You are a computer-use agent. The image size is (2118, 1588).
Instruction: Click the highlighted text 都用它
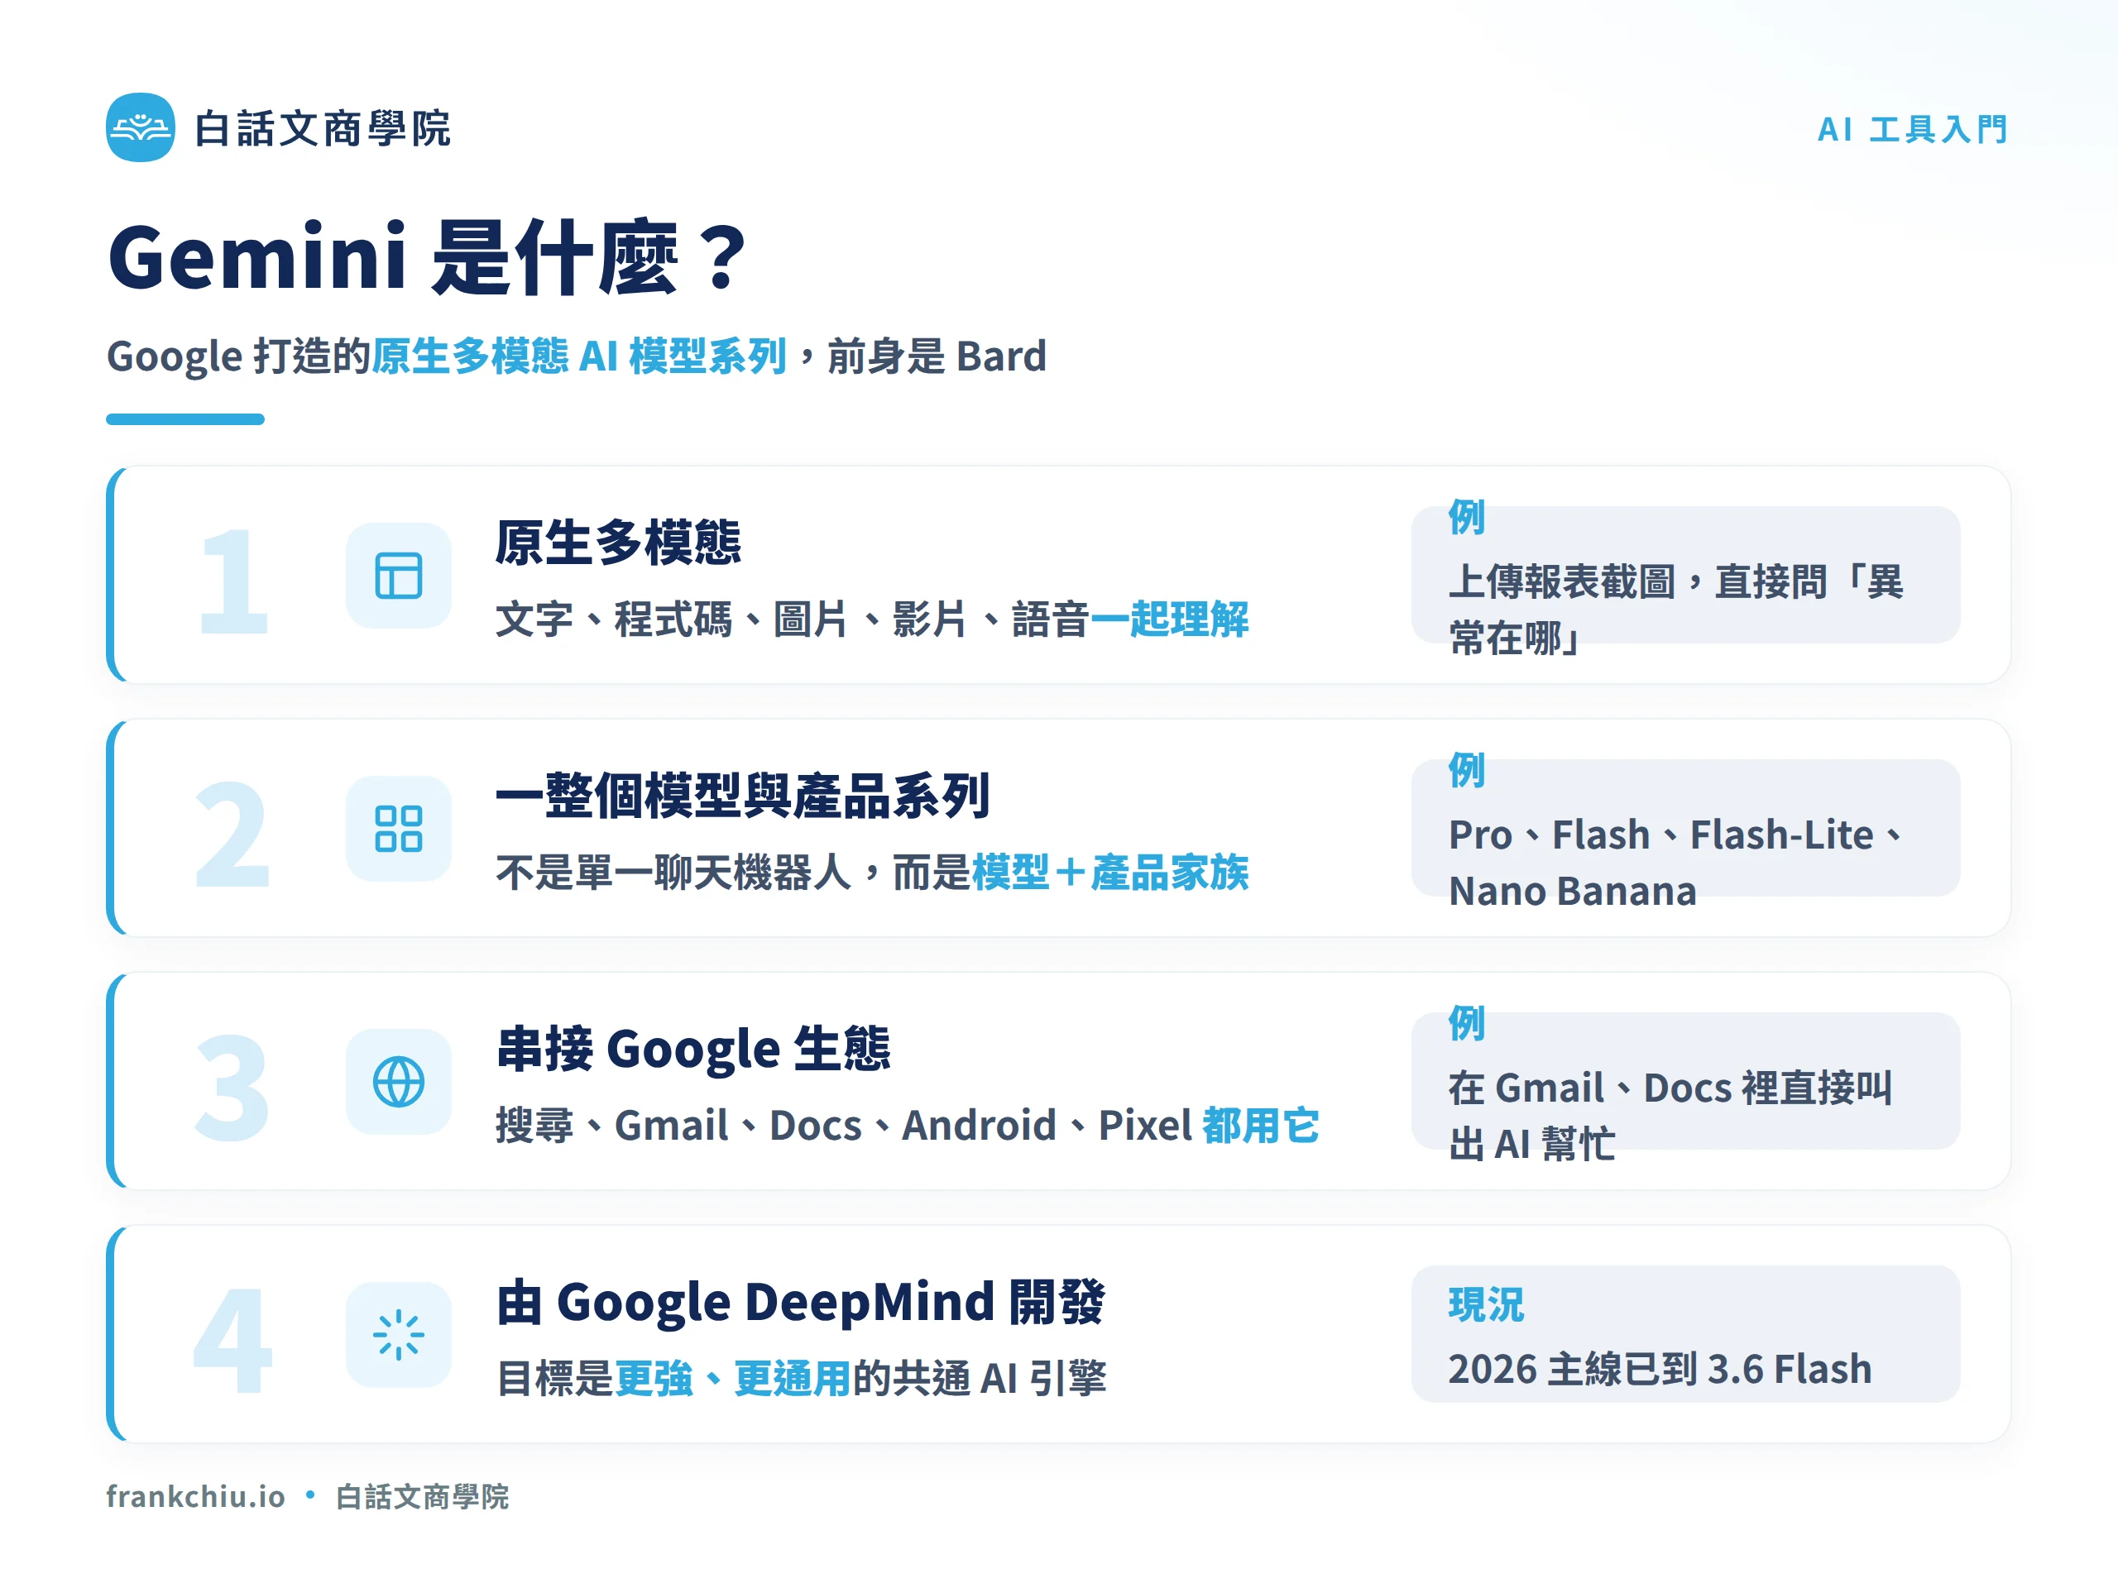click(1261, 1126)
